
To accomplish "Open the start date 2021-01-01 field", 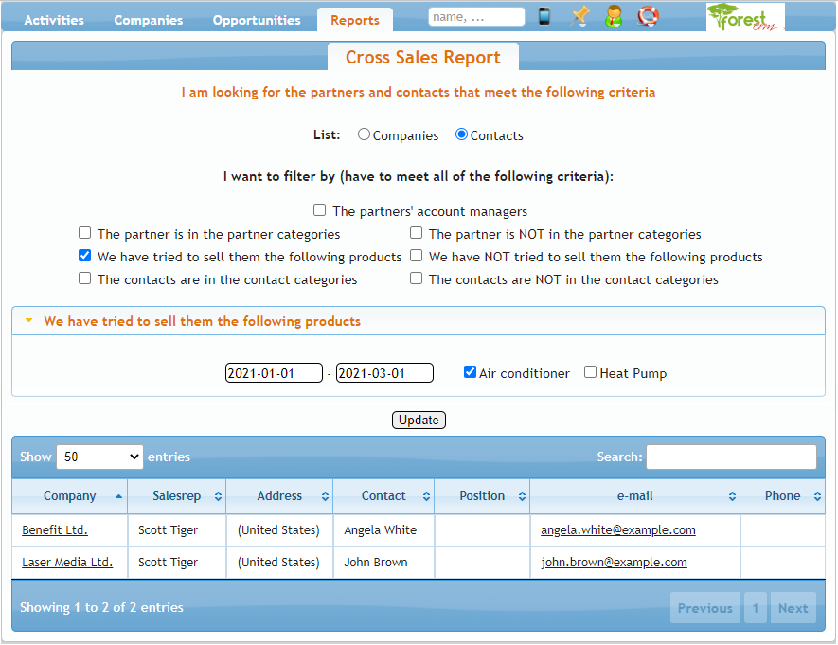I will 274,373.
